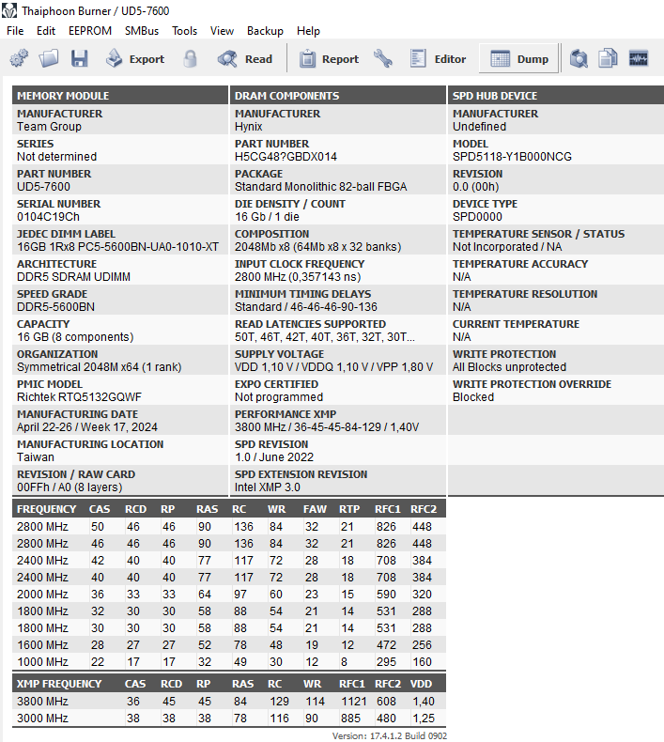Select the part number 'UD5-7600' value

[43, 187]
